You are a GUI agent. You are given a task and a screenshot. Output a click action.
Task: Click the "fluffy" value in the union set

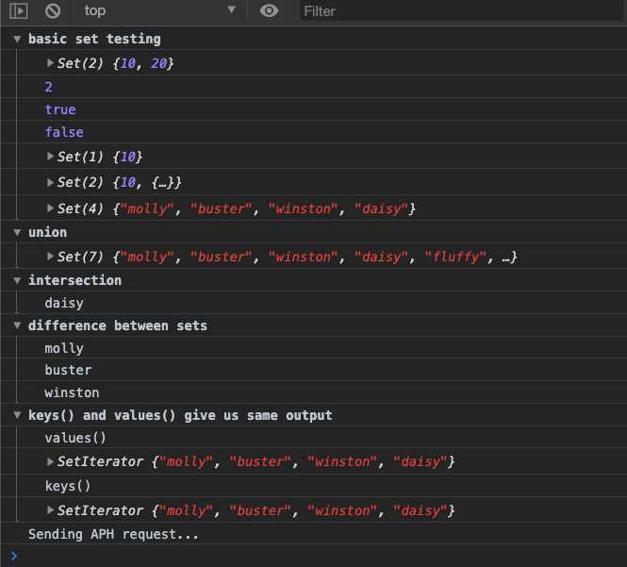coord(455,257)
